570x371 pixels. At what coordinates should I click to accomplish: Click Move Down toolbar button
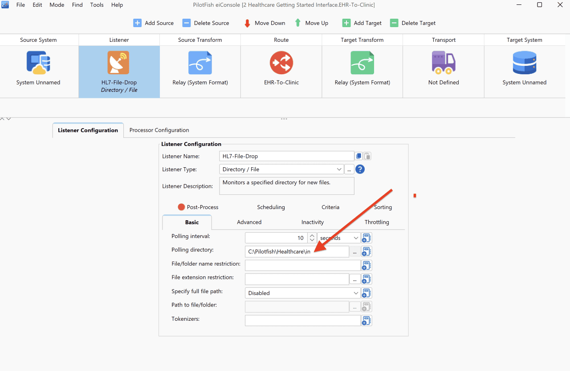pos(265,23)
